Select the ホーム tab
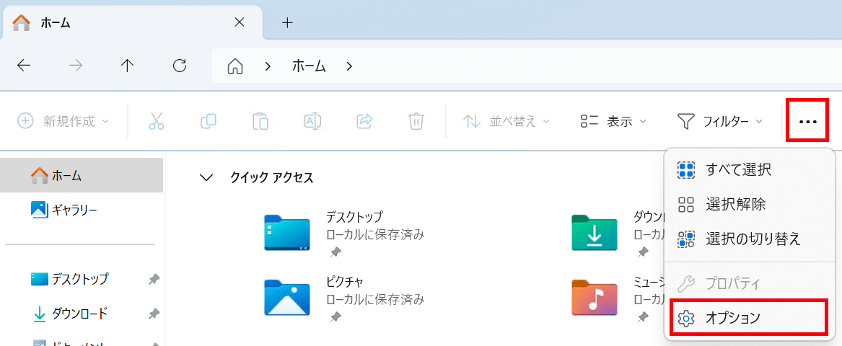 tap(133, 22)
